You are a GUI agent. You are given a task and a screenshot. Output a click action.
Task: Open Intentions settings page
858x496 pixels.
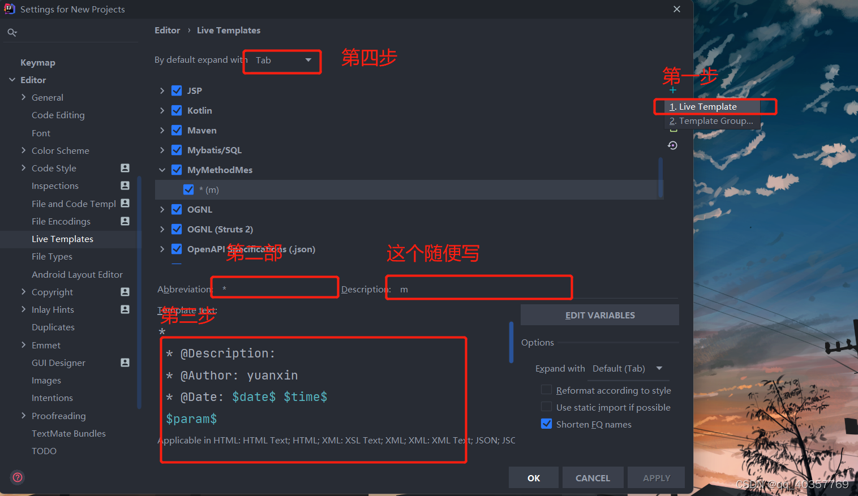pyautogui.click(x=52, y=398)
